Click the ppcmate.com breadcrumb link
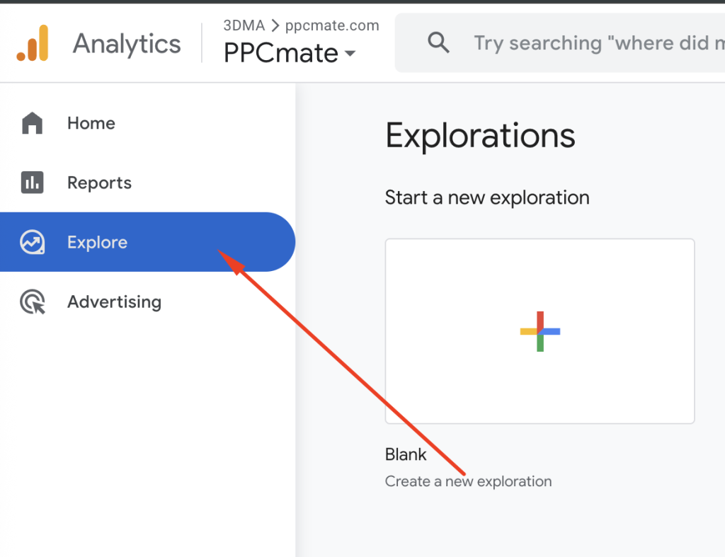Image resolution: width=725 pixels, height=557 pixels. coord(332,26)
